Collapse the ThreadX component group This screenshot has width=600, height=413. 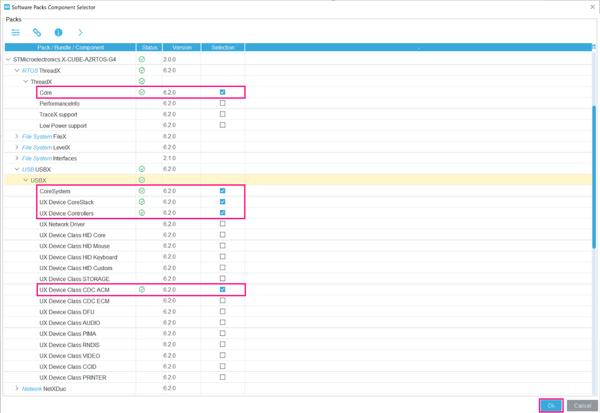tap(26, 82)
